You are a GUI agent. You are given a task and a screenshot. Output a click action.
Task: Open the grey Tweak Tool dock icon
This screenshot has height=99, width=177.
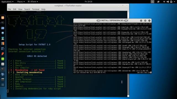(3, 64)
